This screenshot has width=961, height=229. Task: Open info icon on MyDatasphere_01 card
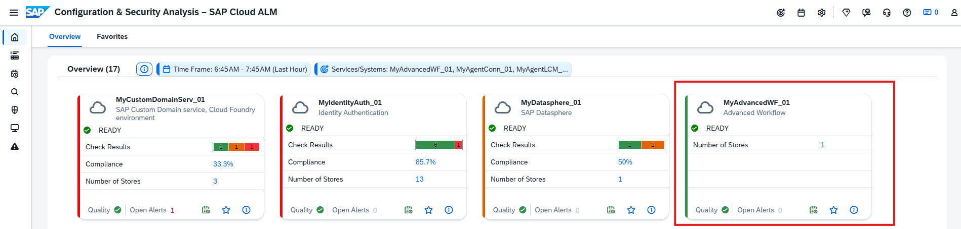click(x=651, y=210)
